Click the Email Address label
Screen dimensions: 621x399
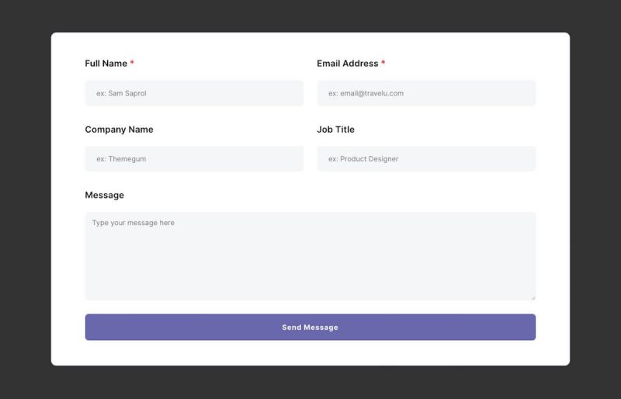[x=347, y=64]
